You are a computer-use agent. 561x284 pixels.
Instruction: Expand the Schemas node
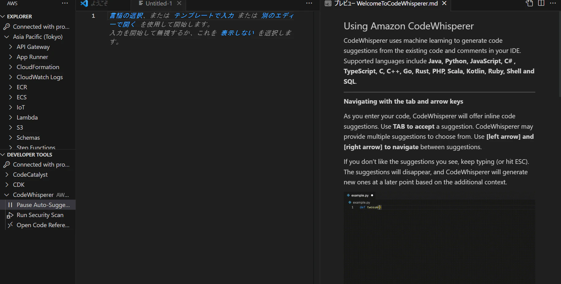tap(10, 138)
